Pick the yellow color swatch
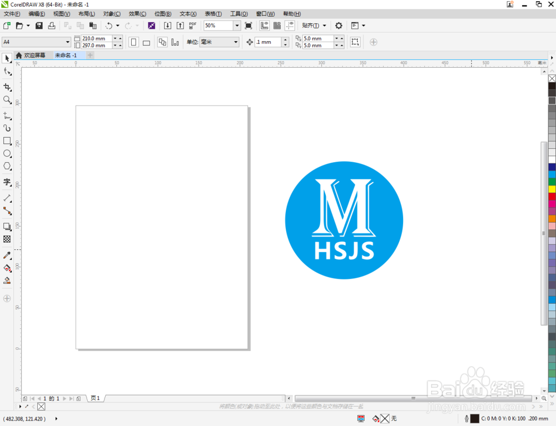The width and height of the screenshot is (556, 426). [x=552, y=189]
